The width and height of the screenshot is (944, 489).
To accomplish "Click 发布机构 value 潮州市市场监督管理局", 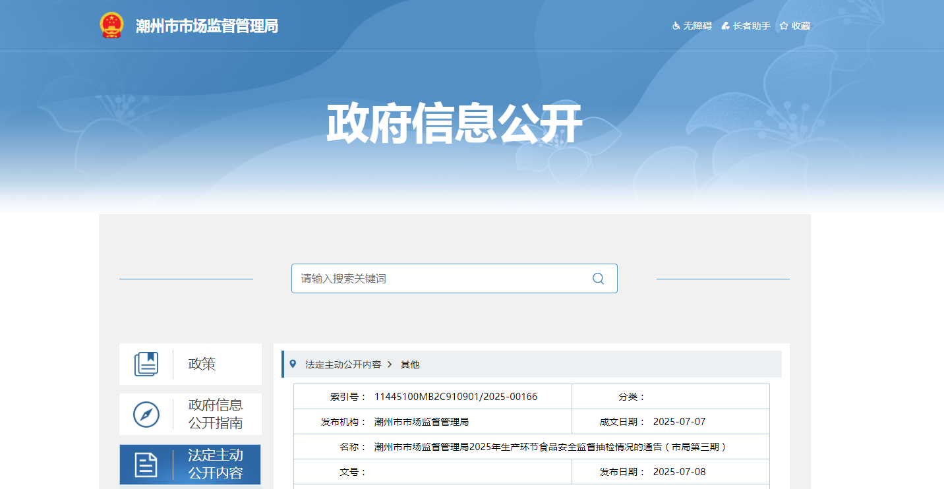I will click(x=421, y=422).
